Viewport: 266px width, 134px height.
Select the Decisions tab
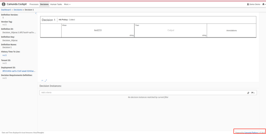(44, 4)
